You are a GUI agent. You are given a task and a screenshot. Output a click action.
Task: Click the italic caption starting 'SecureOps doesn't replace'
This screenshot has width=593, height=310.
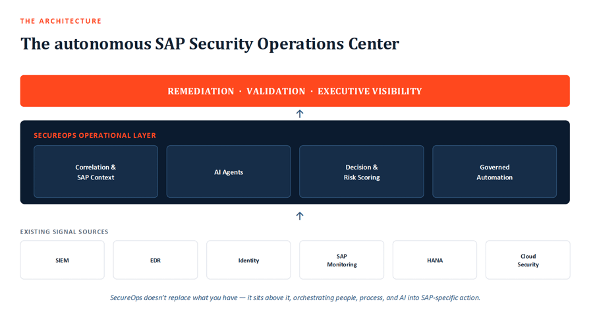coord(295,298)
